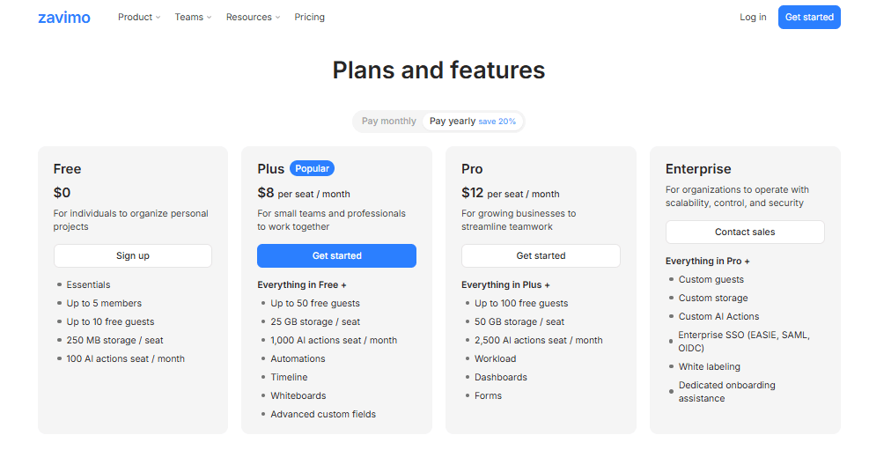Image resolution: width=869 pixels, height=450 pixels.
Task: Click the Popular badge on Plus
Action: pyautogui.click(x=312, y=168)
